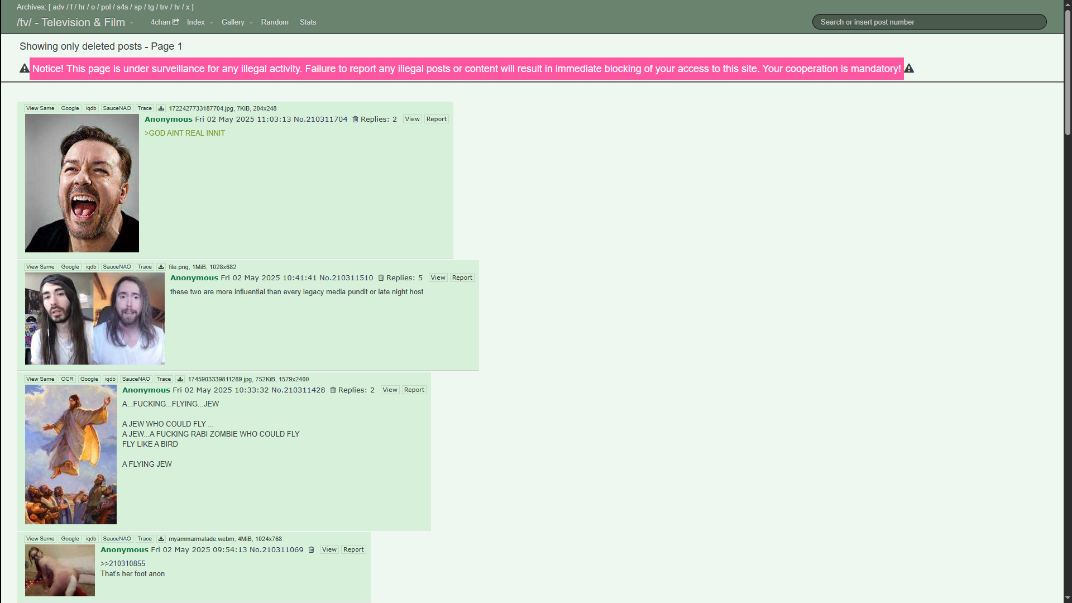
Task: Click trash icon on post No.210311510
Action: point(381,278)
